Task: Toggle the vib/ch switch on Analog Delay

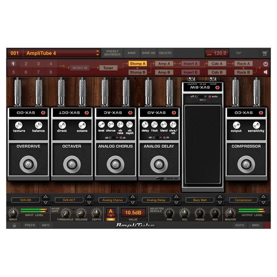Action: pyautogui.click(x=159, y=138)
